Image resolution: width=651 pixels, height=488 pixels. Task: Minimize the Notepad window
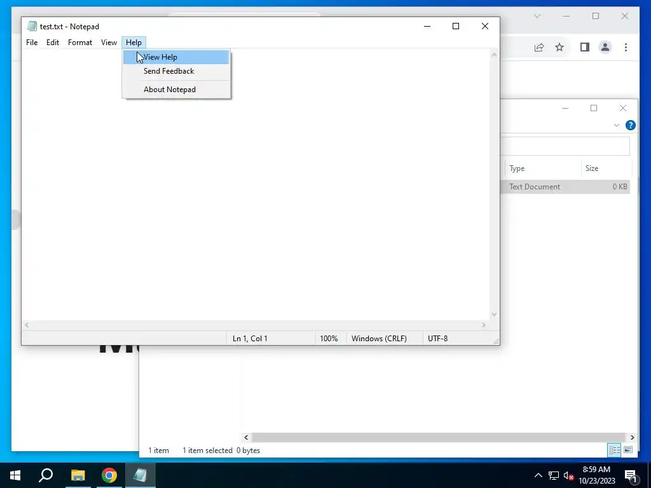pyautogui.click(x=427, y=26)
